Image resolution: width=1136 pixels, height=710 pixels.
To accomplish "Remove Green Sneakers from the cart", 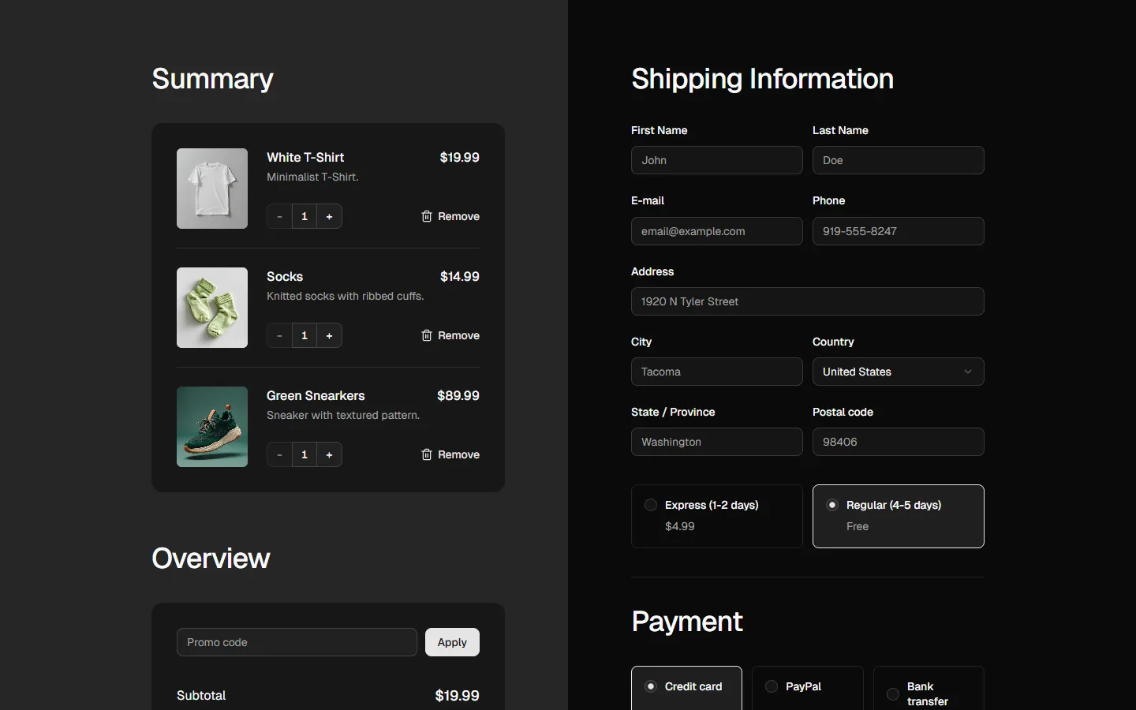I will tap(450, 454).
